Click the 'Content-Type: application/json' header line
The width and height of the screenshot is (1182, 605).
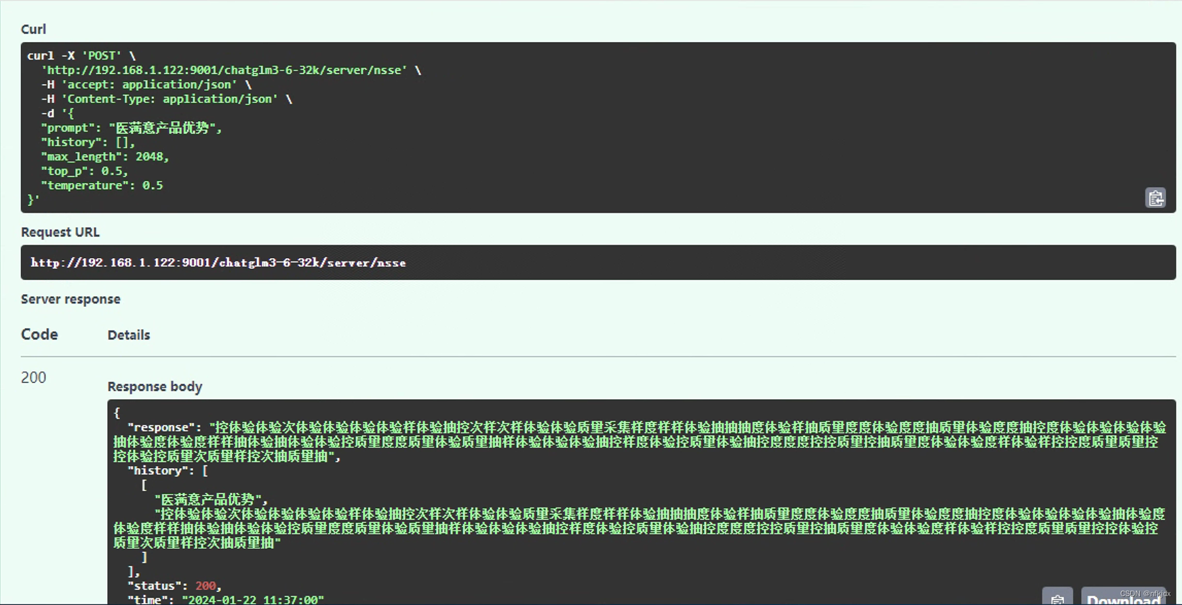166,99
